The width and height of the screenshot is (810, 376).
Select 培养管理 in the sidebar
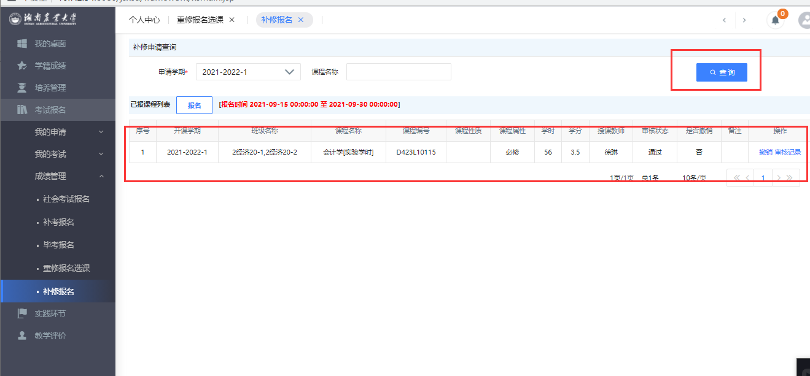click(50, 88)
